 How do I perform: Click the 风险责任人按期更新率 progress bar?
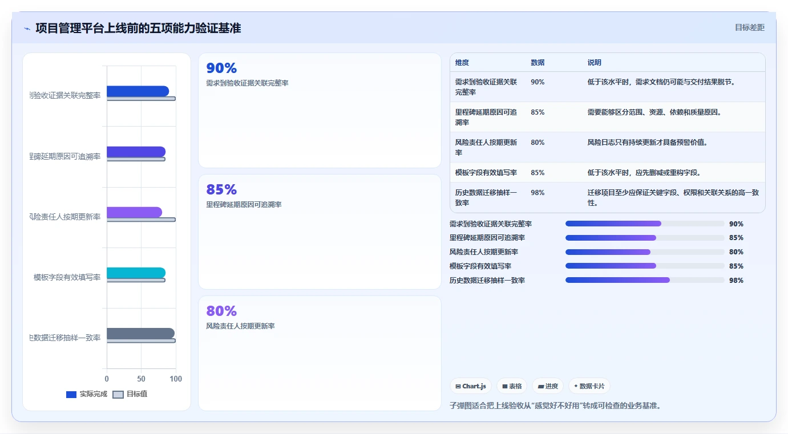tap(645, 252)
